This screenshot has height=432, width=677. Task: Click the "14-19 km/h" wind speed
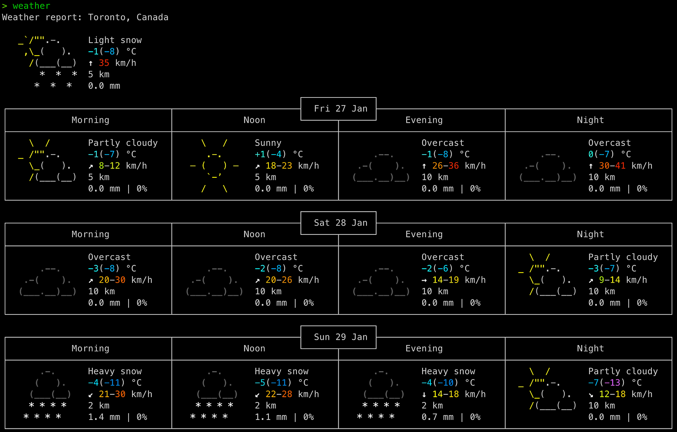459,280
